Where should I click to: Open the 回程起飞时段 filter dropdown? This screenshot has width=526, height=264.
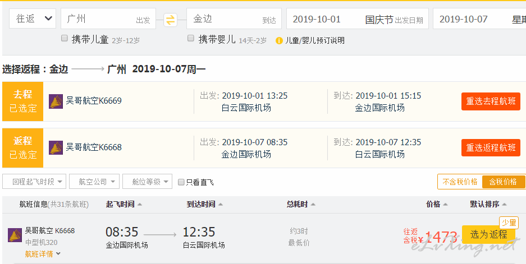tap(34, 182)
